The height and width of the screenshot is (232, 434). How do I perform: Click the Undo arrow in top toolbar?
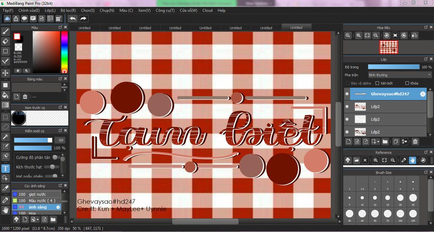pyautogui.click(x=73, y=19)
